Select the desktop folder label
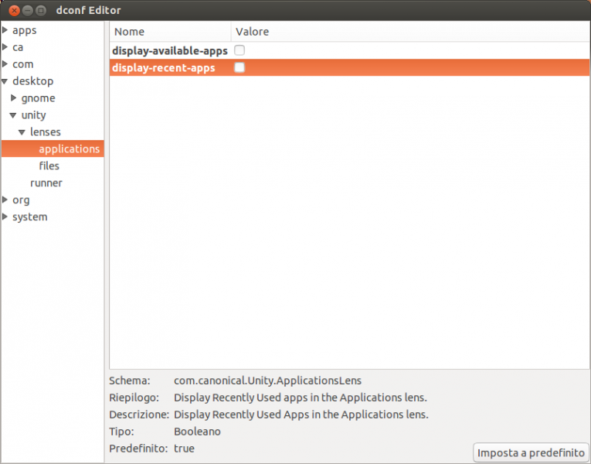Viewport: 591px width, 464px height. click(x=32, y=81)
